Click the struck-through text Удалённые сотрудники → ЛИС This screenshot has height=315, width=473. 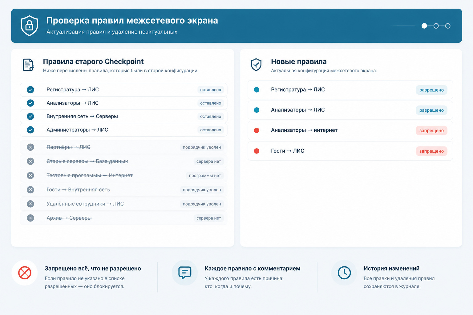pos(85,204)
